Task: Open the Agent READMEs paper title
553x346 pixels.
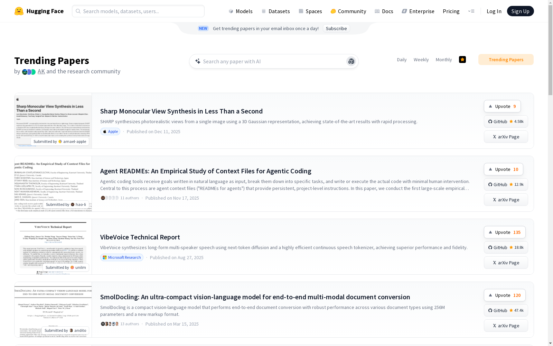Action: tap(206, 171)
